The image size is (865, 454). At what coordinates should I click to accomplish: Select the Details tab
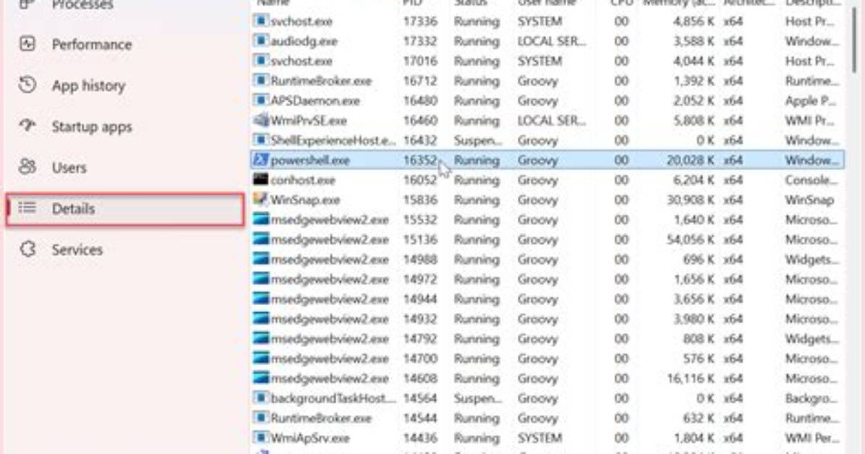click(x=124, y=208)
